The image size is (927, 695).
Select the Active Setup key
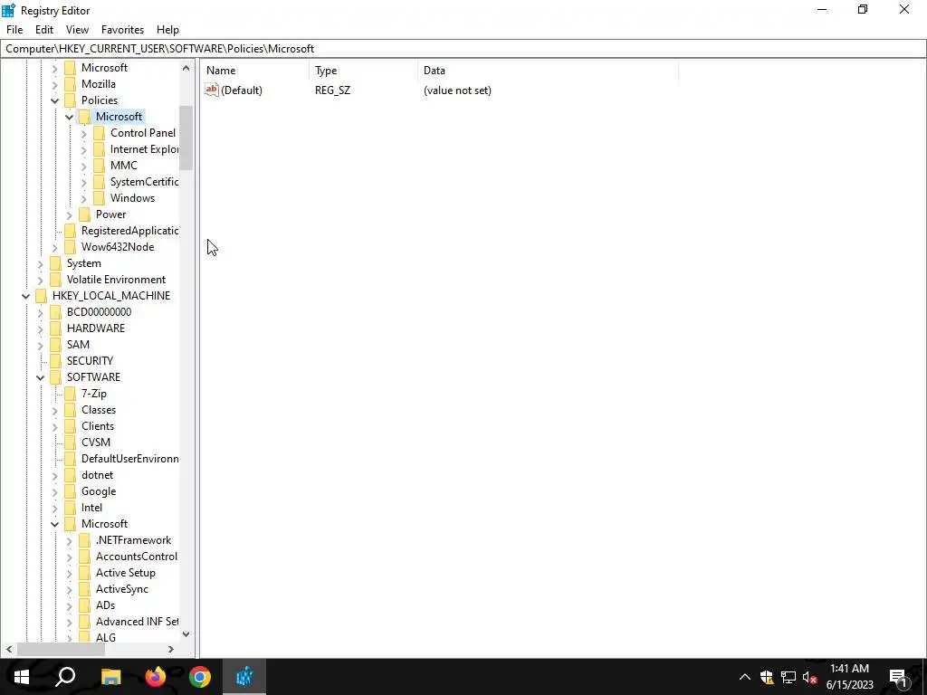coord(126,573)
